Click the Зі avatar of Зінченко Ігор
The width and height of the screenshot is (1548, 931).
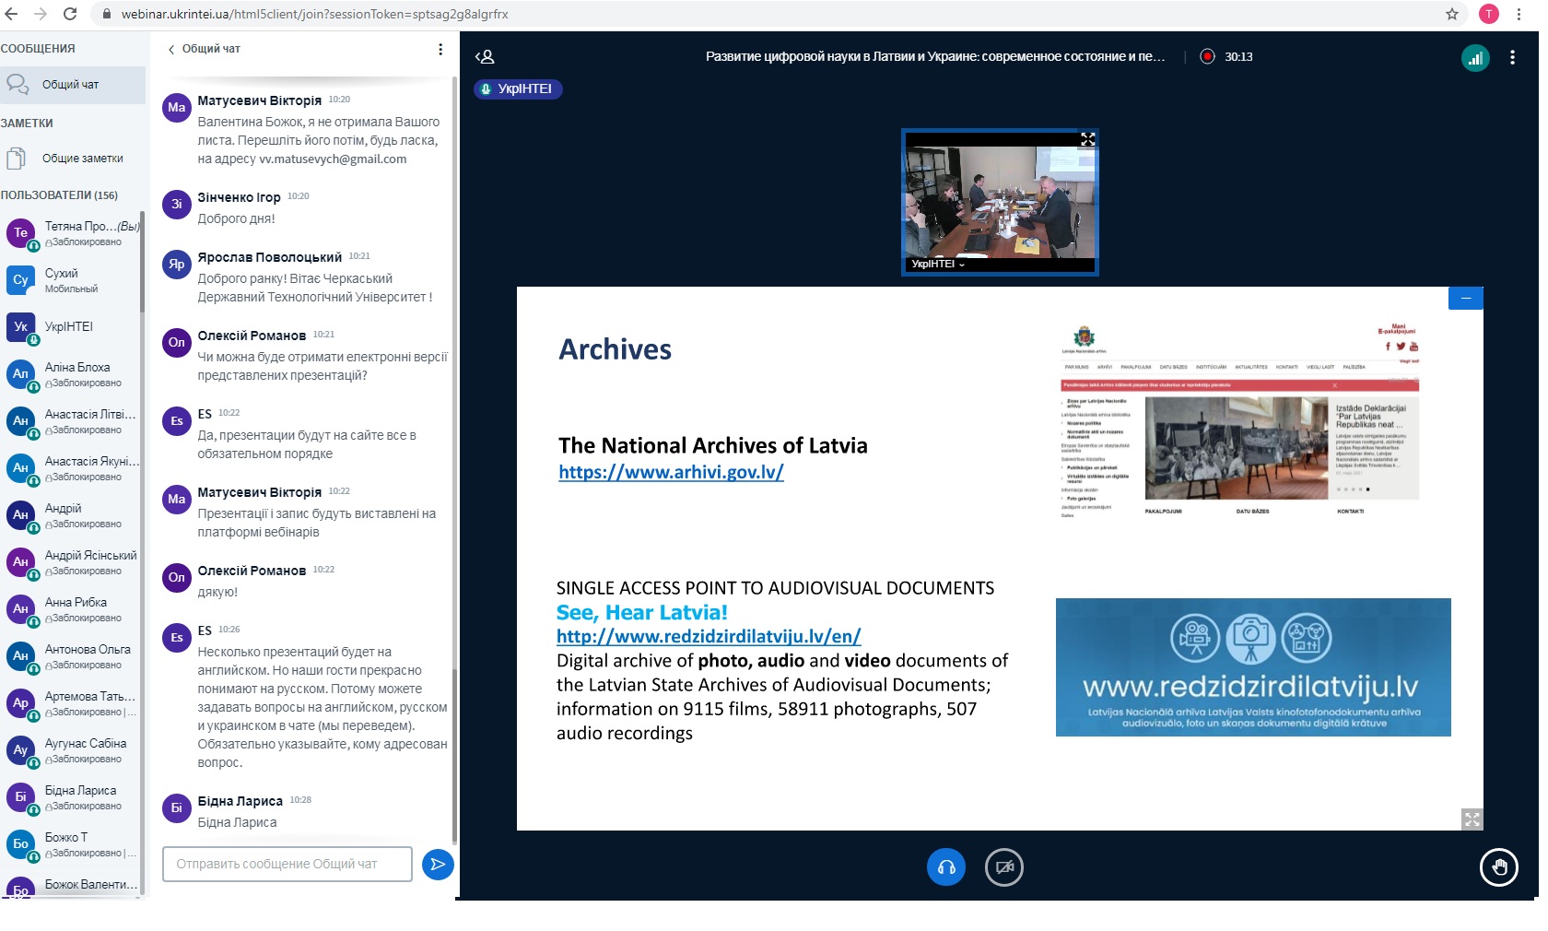(177, 205)
